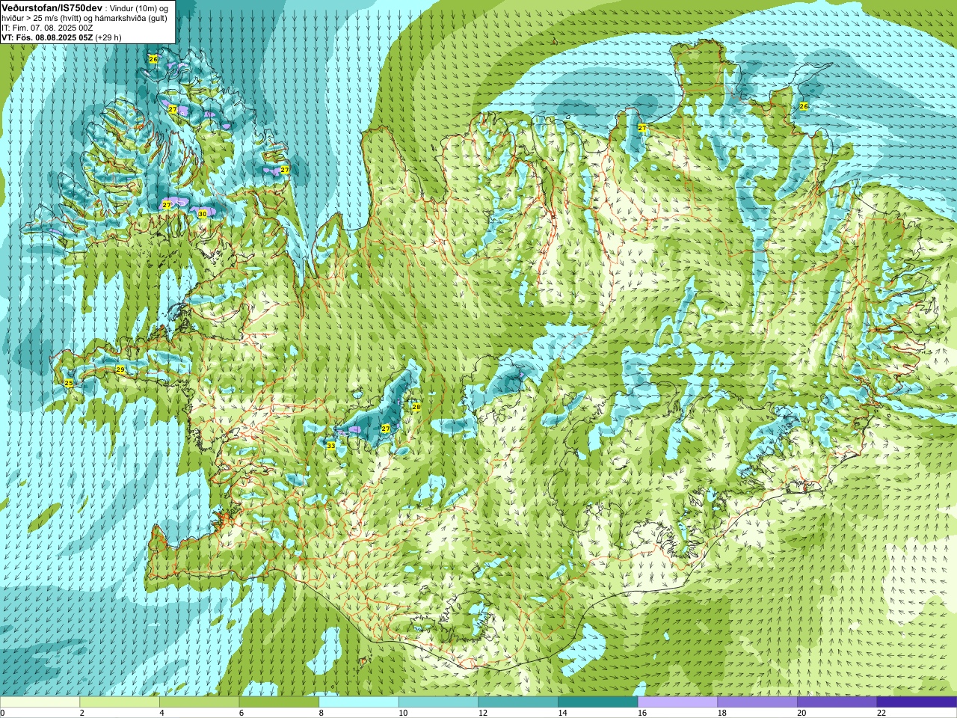Click the yellow 28 gust label
Screen dimensions: 957x718
point(416,407)
